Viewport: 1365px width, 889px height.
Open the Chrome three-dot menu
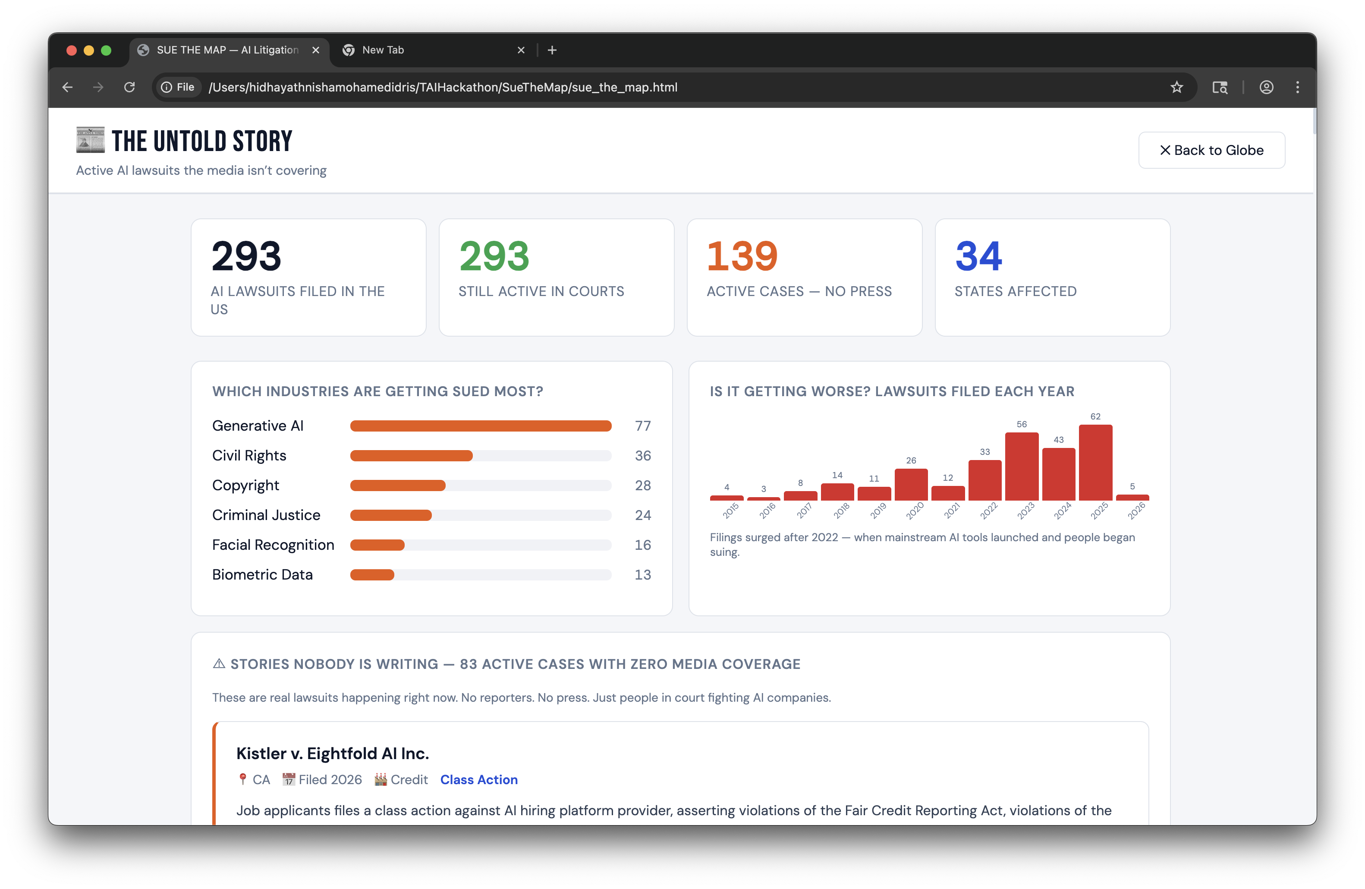(1297, 87)
